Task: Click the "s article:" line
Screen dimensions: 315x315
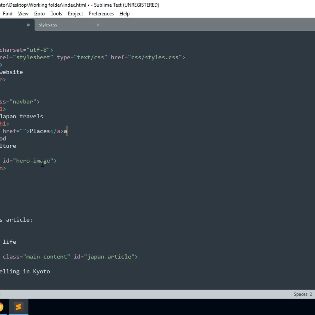Action: (16, 220)
